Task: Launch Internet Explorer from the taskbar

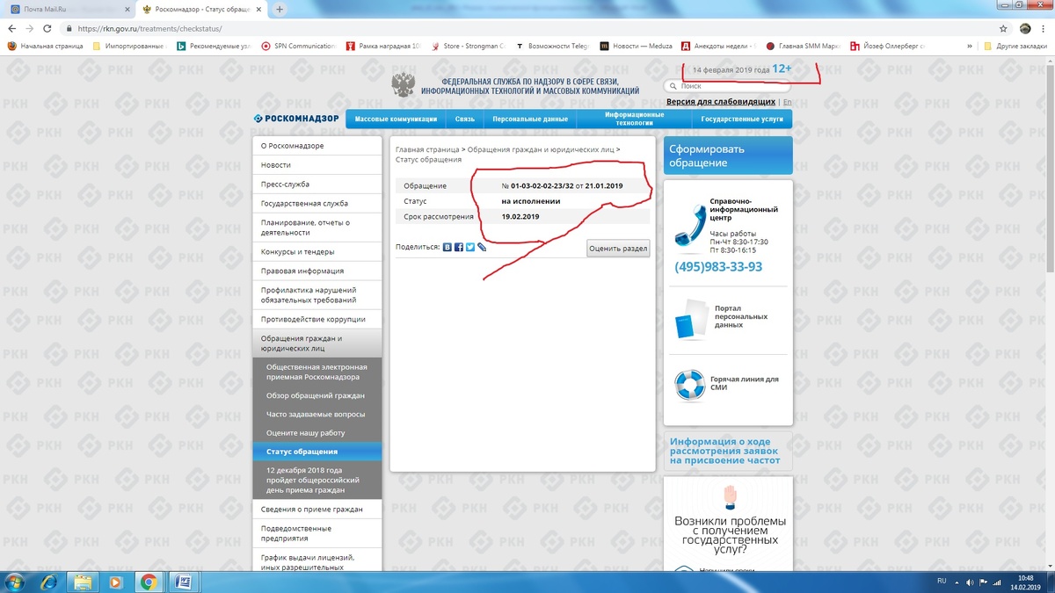Action: (49, 582)
